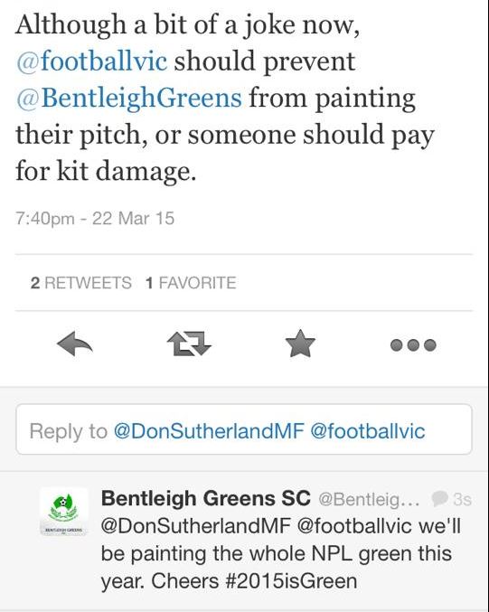Tap the @Bentleig... handle in reply
The image size is (489, 612).
coord(369,499)
